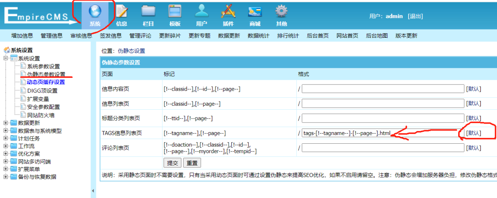The height and width of the screenshot is (198, 497).
Task: Open the 其他 gear icon
Action: (x=282, y=12)
